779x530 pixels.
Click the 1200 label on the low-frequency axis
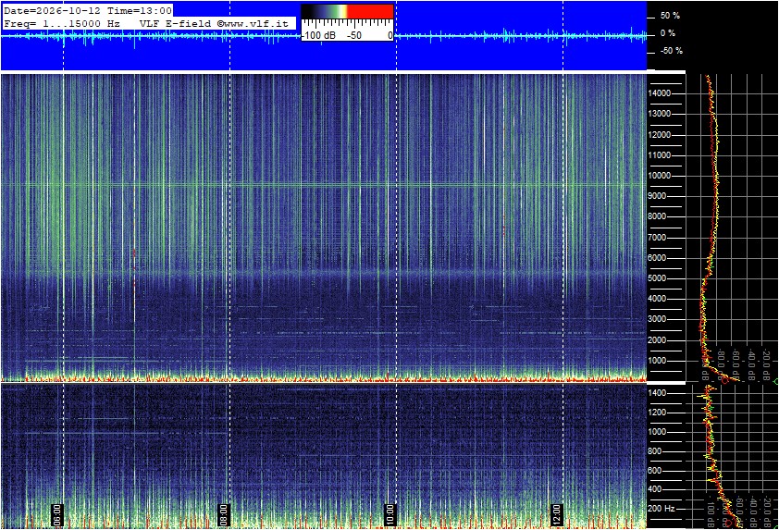(x=657, y=413)
